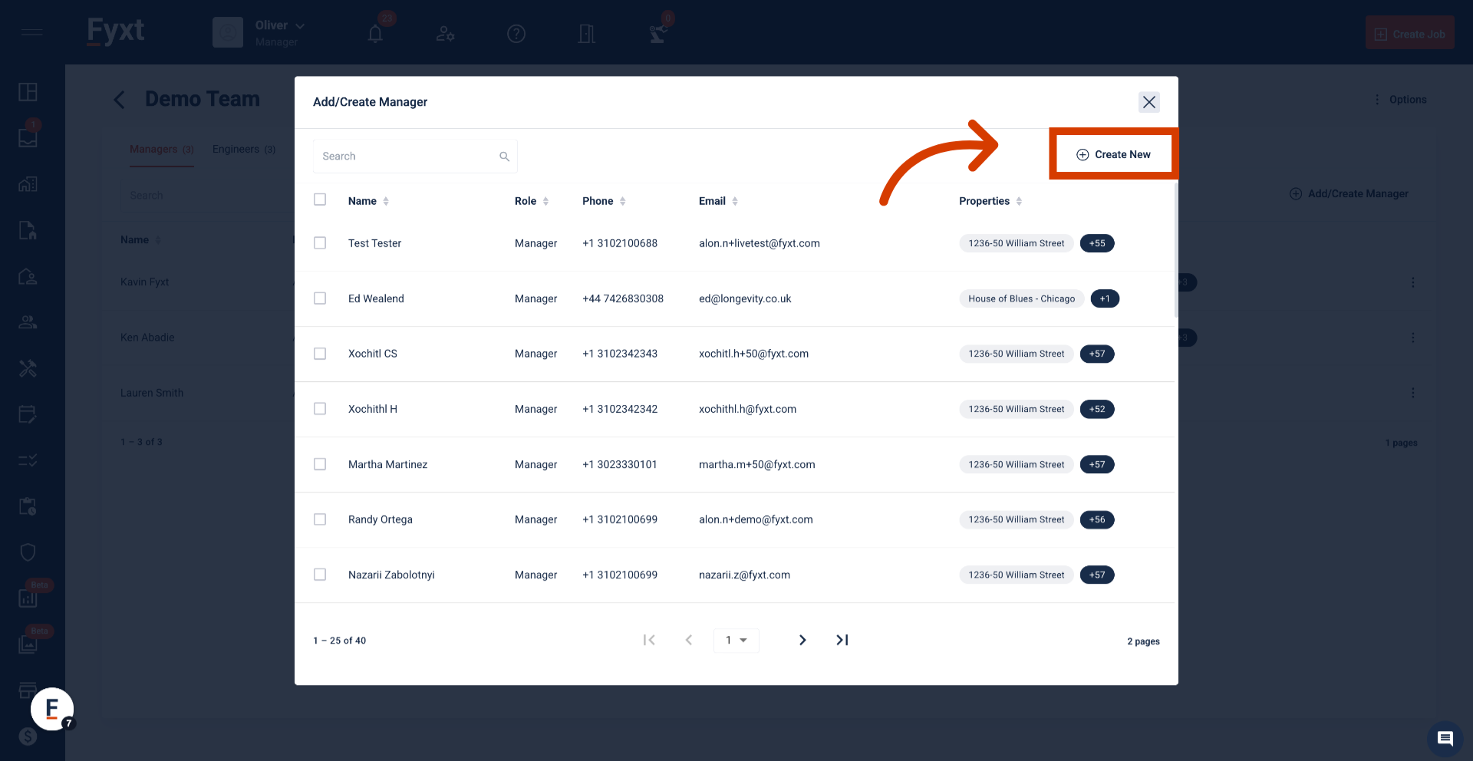Check the Ed Wealend row checkbox

tap(320, 298)
